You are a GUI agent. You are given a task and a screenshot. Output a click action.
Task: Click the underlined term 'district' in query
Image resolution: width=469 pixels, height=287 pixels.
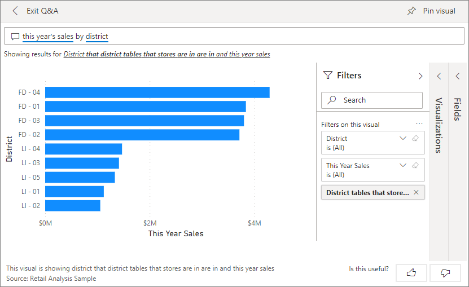tap(97, 37)
